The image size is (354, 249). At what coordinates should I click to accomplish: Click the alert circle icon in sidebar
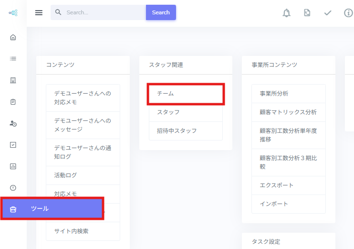click(x=13, y=188)
